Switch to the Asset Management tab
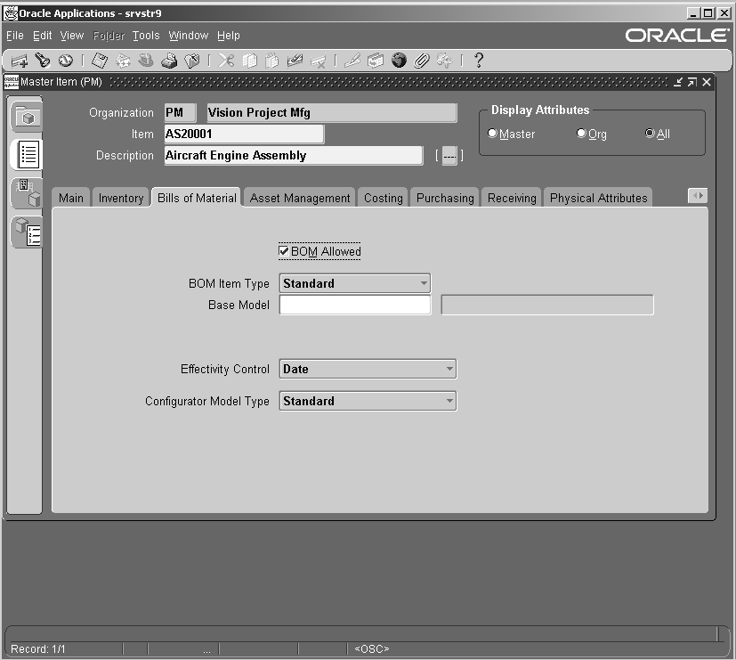 (x=300, y=198)
